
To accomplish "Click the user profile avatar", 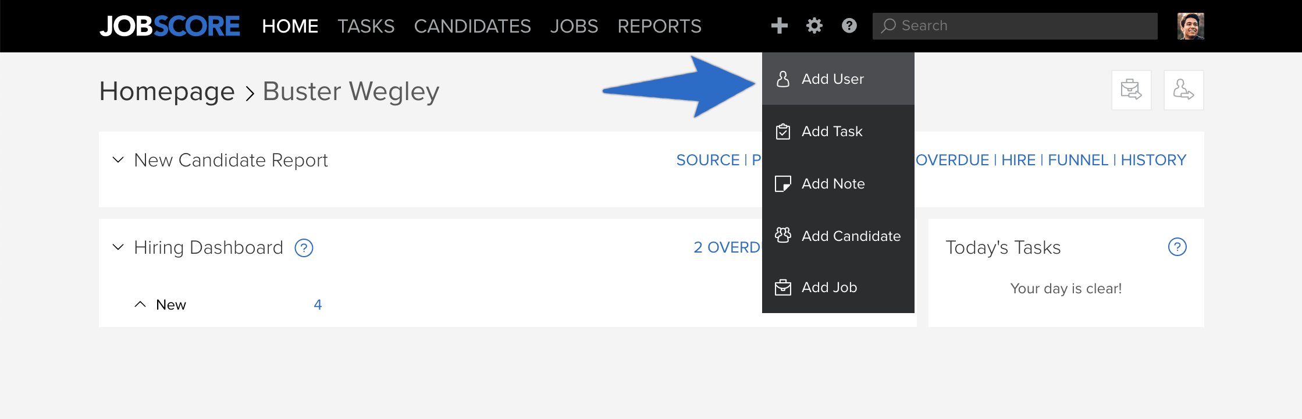I will coord(1190,26).
